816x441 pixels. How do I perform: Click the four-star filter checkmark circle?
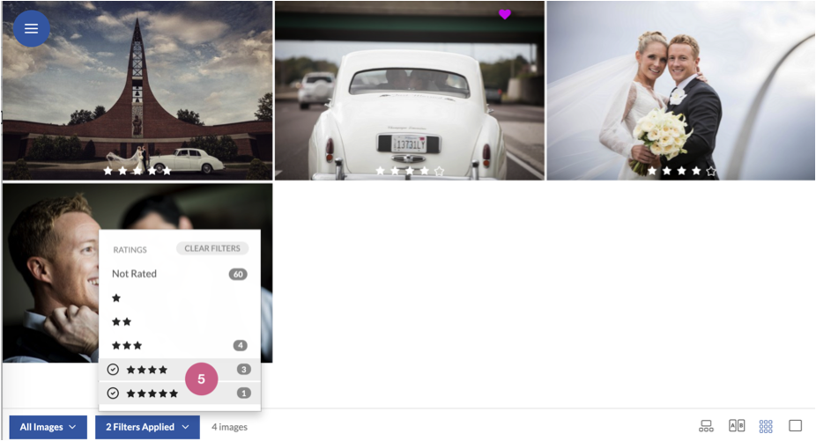pos(113,370)
